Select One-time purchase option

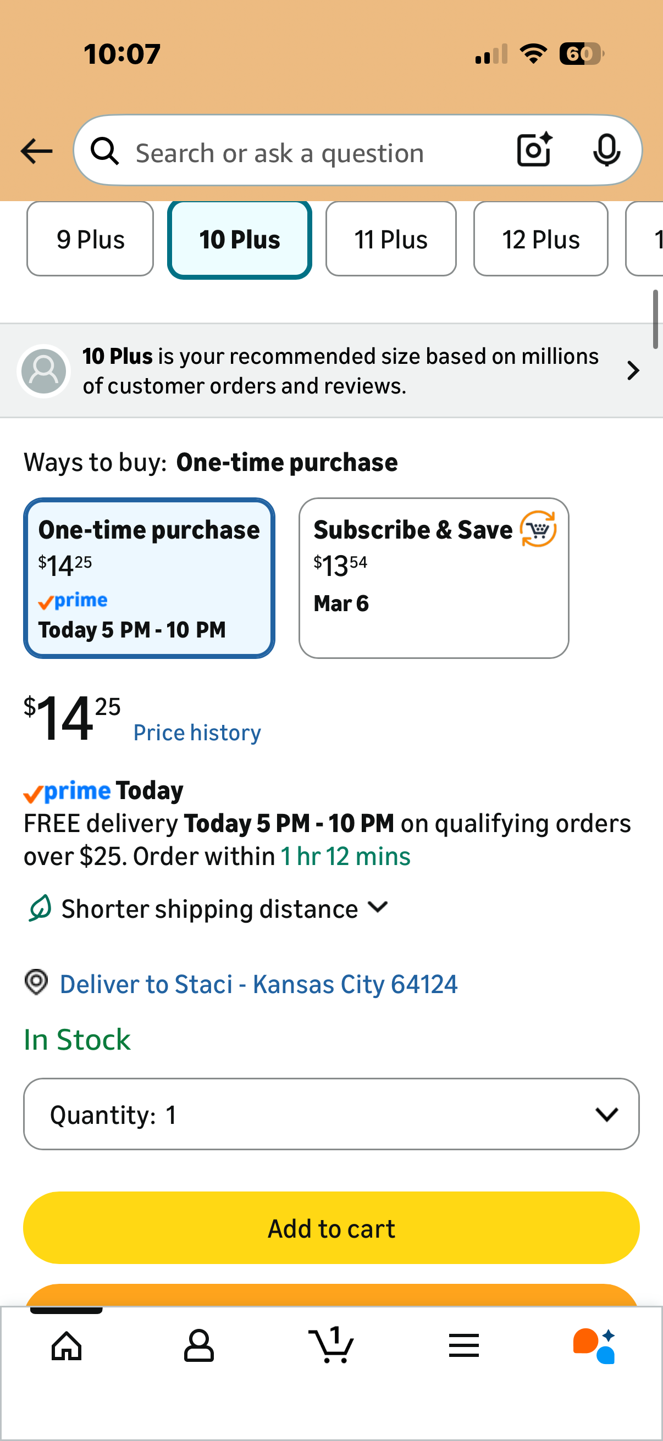[149, 578]
